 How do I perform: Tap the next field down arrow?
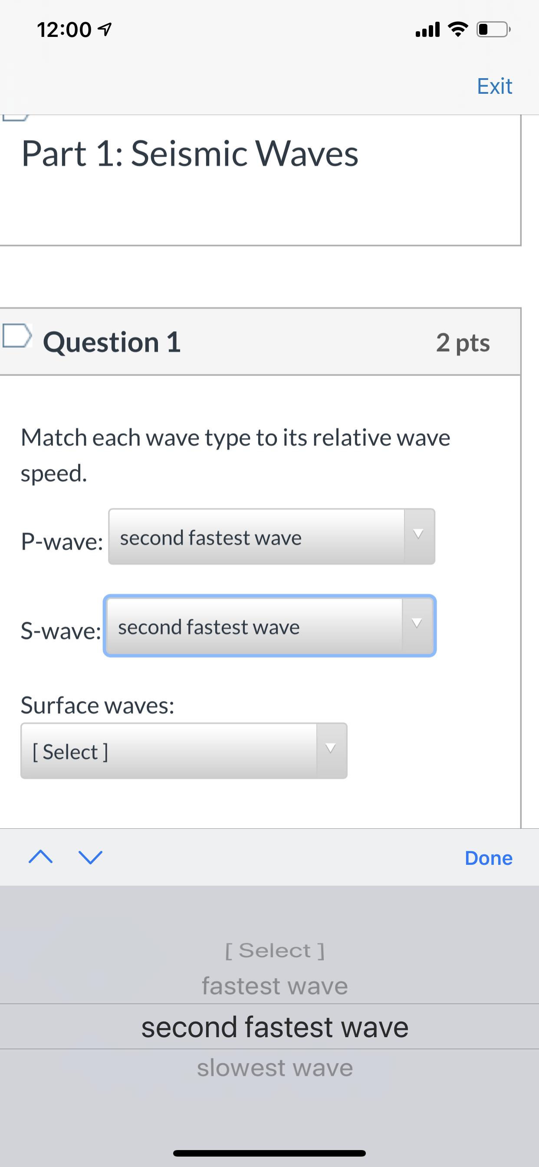pyautogui.click(x=91, y=857)
